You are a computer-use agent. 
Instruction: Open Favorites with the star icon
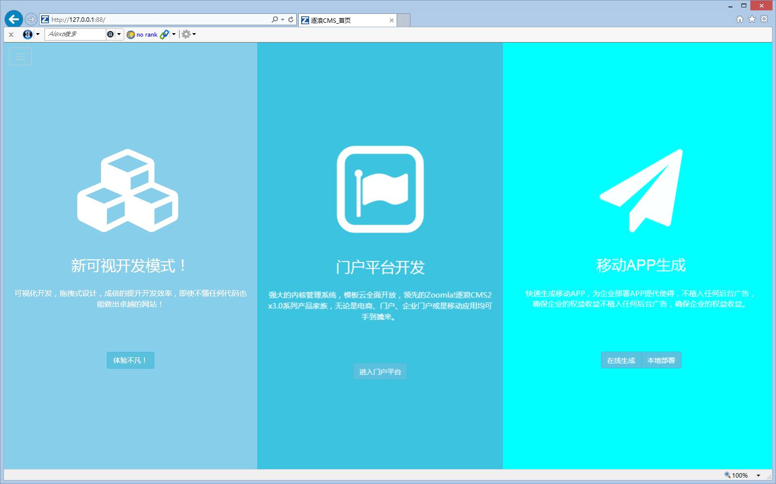coord(752,19)
